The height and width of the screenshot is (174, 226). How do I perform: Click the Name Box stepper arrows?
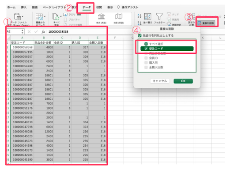[x=23, y=31]
